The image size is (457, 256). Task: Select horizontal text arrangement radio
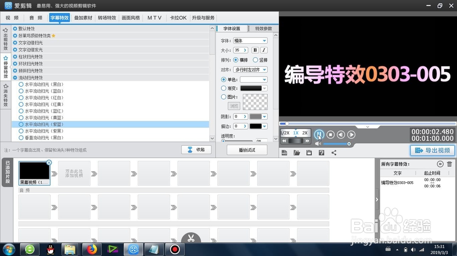(x=235, y=60)
